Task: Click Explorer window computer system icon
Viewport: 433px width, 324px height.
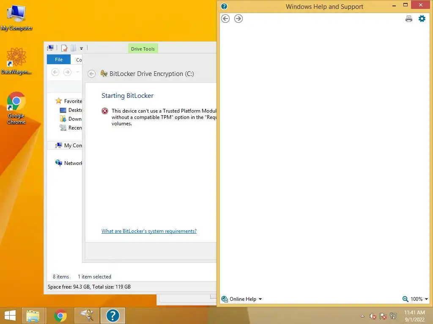Action: coord(50,48)
